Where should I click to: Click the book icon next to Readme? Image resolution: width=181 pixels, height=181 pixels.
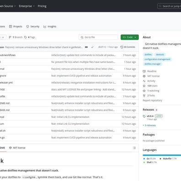(144, 71)
